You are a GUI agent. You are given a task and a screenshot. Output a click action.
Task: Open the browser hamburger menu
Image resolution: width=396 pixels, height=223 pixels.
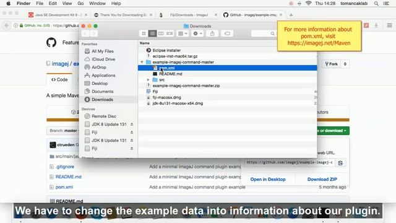click(x=389, y=25)
